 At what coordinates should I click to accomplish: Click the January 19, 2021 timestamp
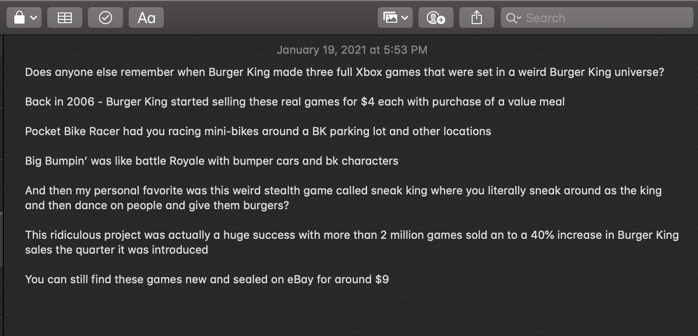[x=352, y=50]
